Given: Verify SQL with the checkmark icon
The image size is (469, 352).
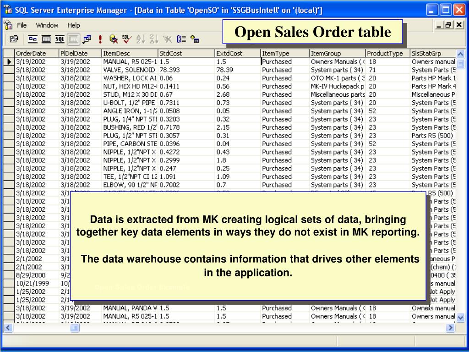Looking at the screenshot, I should click(x=126, y=39).
